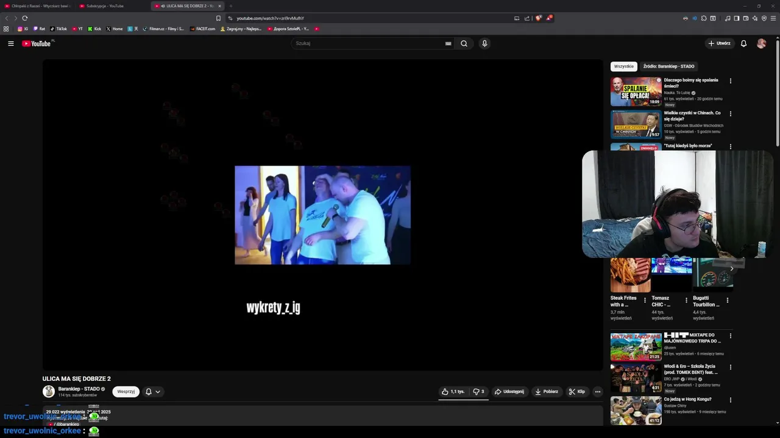Open the Brave Rewards triangle icon
The height and width of the screenshot is (438, 780).
[x=549, y=18]
